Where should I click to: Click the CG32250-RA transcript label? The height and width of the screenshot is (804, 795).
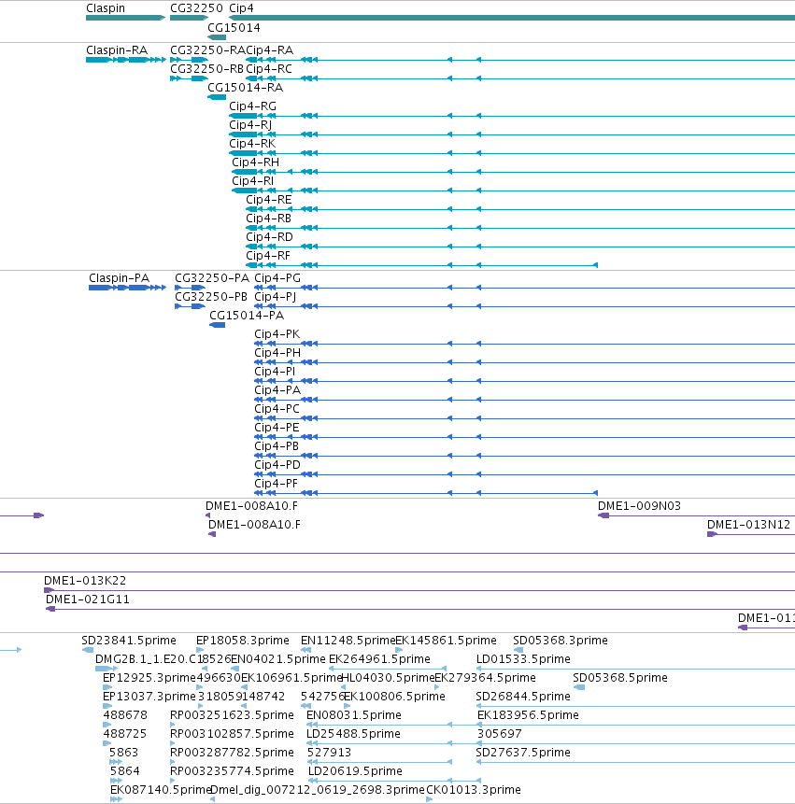click(207, 50)
